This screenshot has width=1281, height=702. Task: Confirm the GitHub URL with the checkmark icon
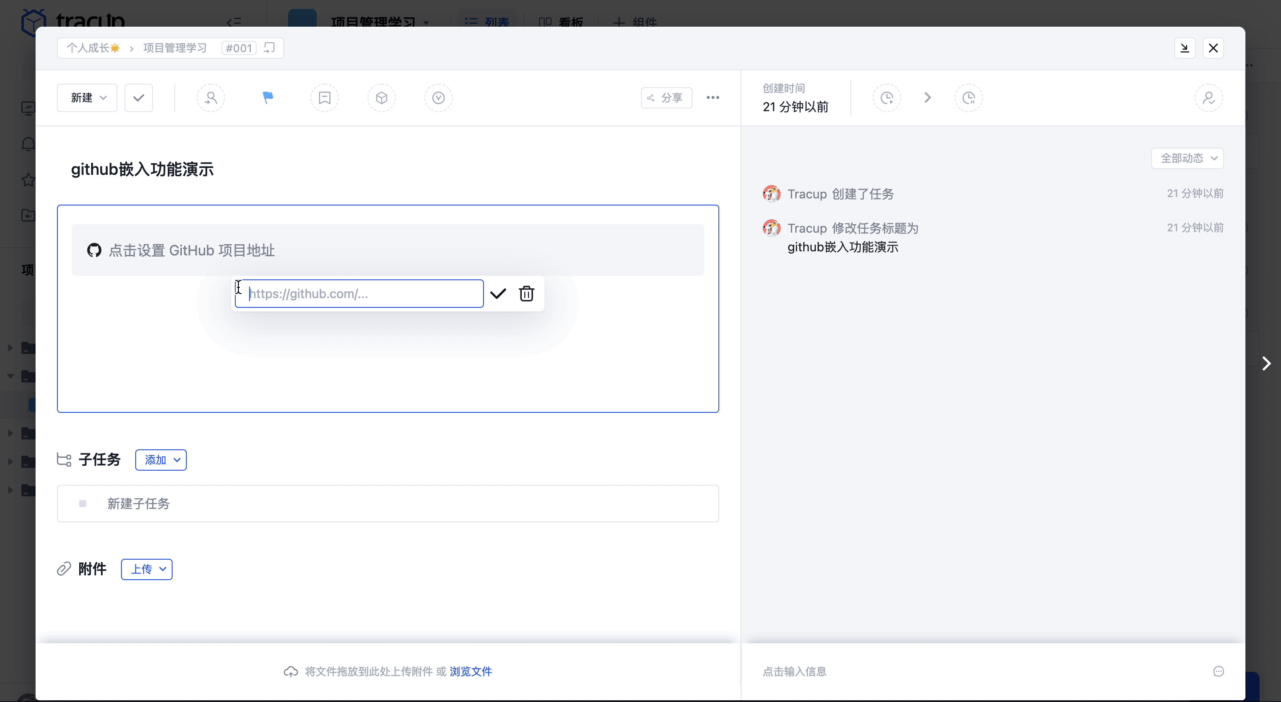(498, 294)
